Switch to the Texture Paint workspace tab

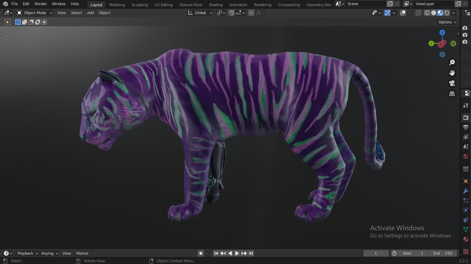(x=191, y=5)
